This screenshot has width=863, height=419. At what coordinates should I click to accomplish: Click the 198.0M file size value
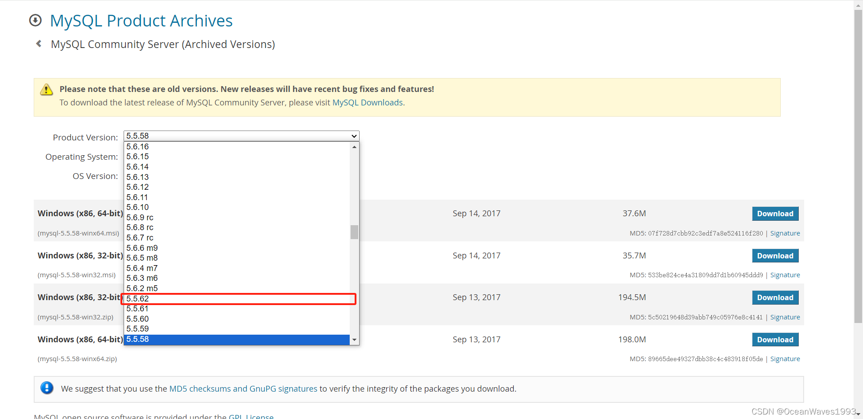tap(632, 340)
